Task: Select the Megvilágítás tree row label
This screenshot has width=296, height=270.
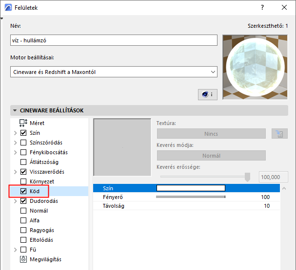Action: click(45, 259)
